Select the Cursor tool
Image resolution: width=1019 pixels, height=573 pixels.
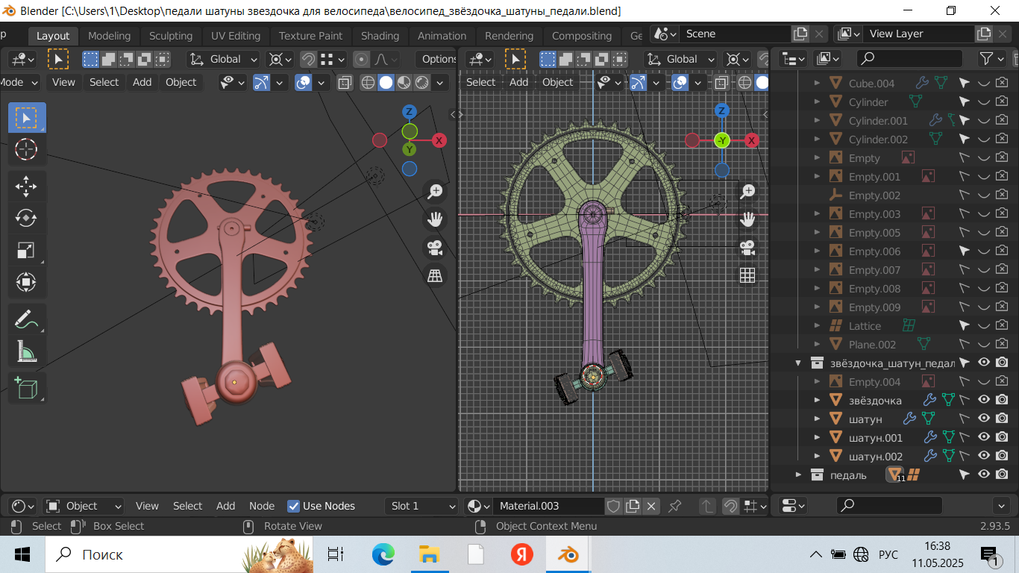(27, 150)
